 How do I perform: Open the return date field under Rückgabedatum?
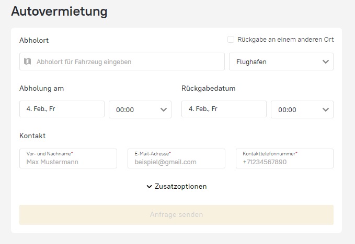(x=224, y=109)
